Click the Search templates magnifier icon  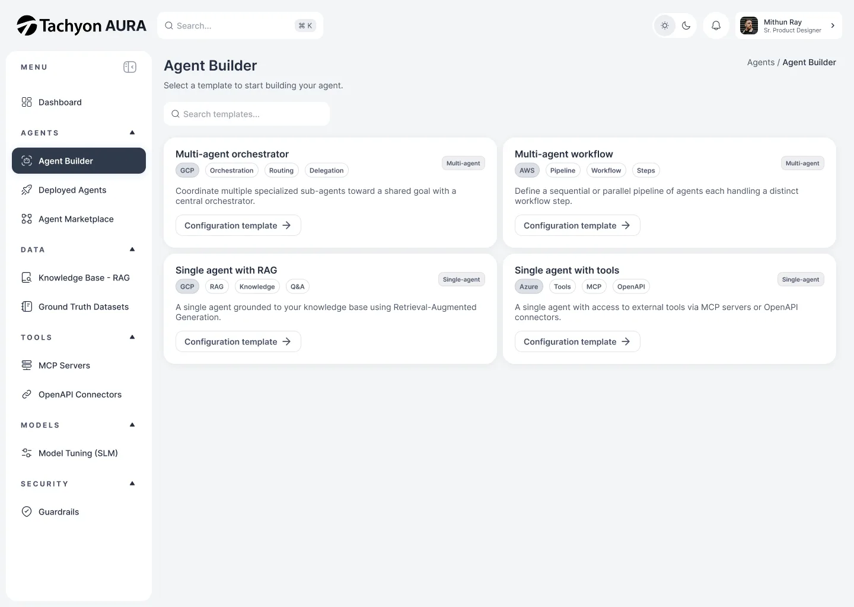click(x=176, y=114)
